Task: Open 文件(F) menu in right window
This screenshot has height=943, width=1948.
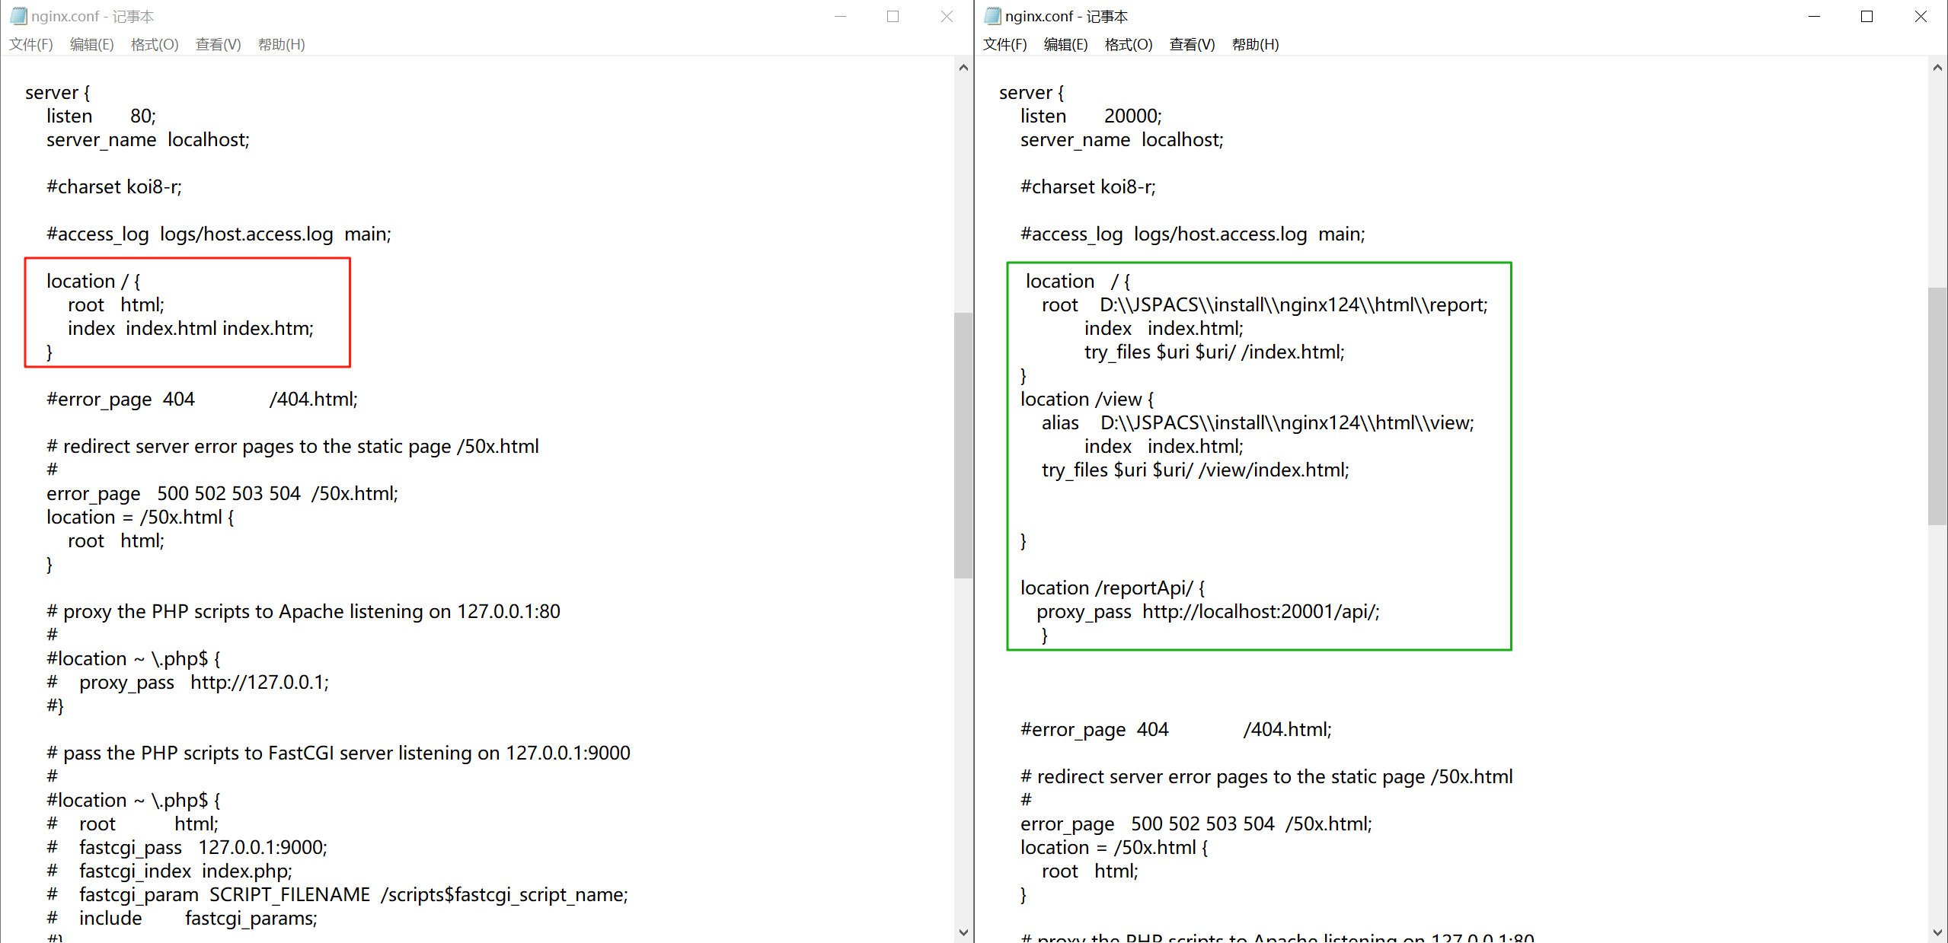Action: (x=1004, y=44)
